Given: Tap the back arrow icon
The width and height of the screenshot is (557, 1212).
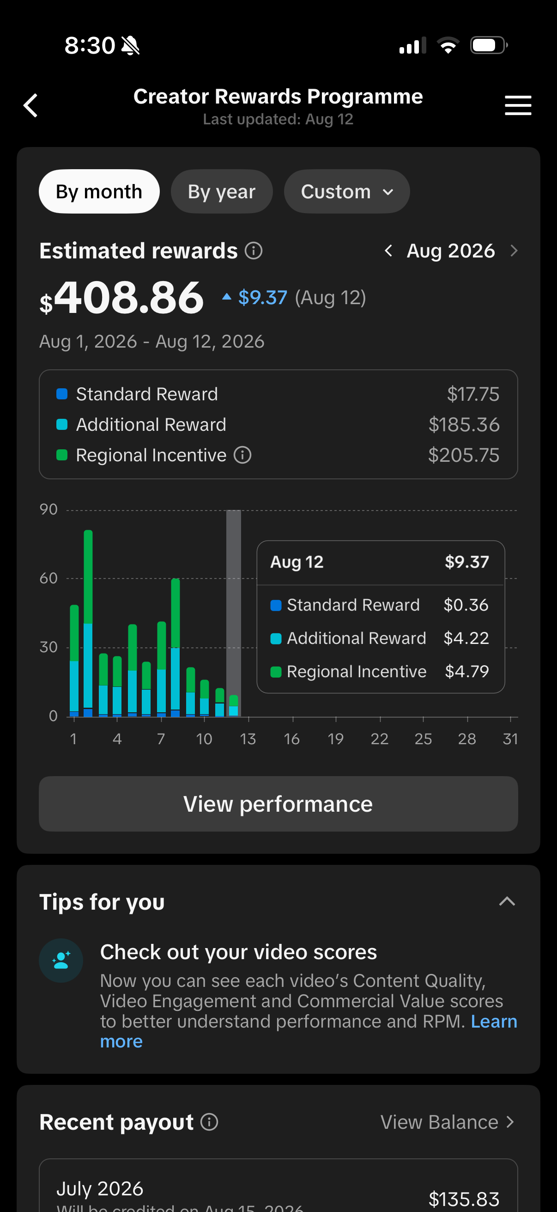Looking at the screenshot, I should point(30,105).
